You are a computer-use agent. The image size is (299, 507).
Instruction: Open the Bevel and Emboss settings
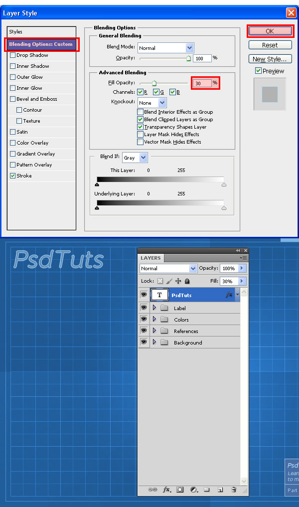coord(37,99)
